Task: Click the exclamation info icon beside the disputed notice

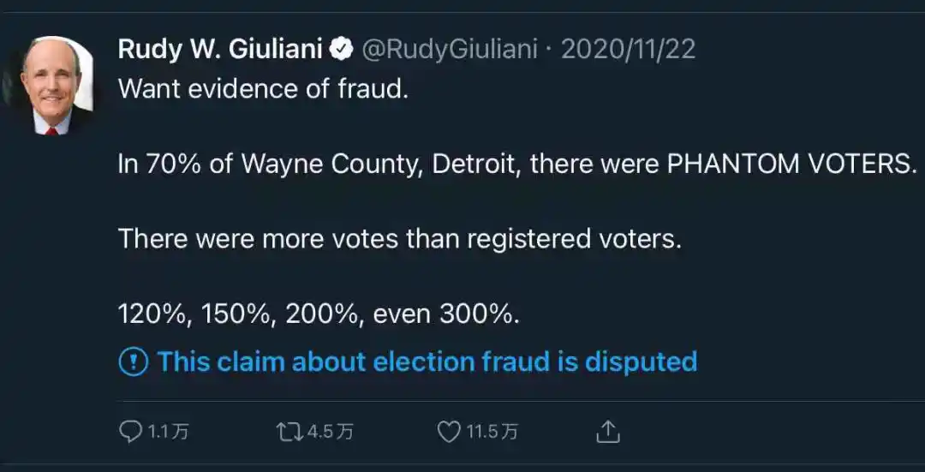Action: coord(133,362)
